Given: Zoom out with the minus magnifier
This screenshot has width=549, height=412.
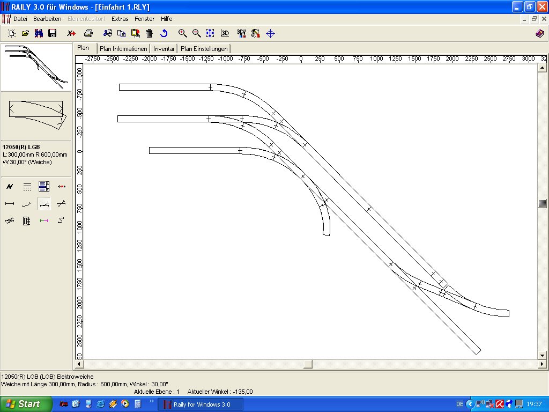Looking at the screenshot, I should click(x=196, y=33).
